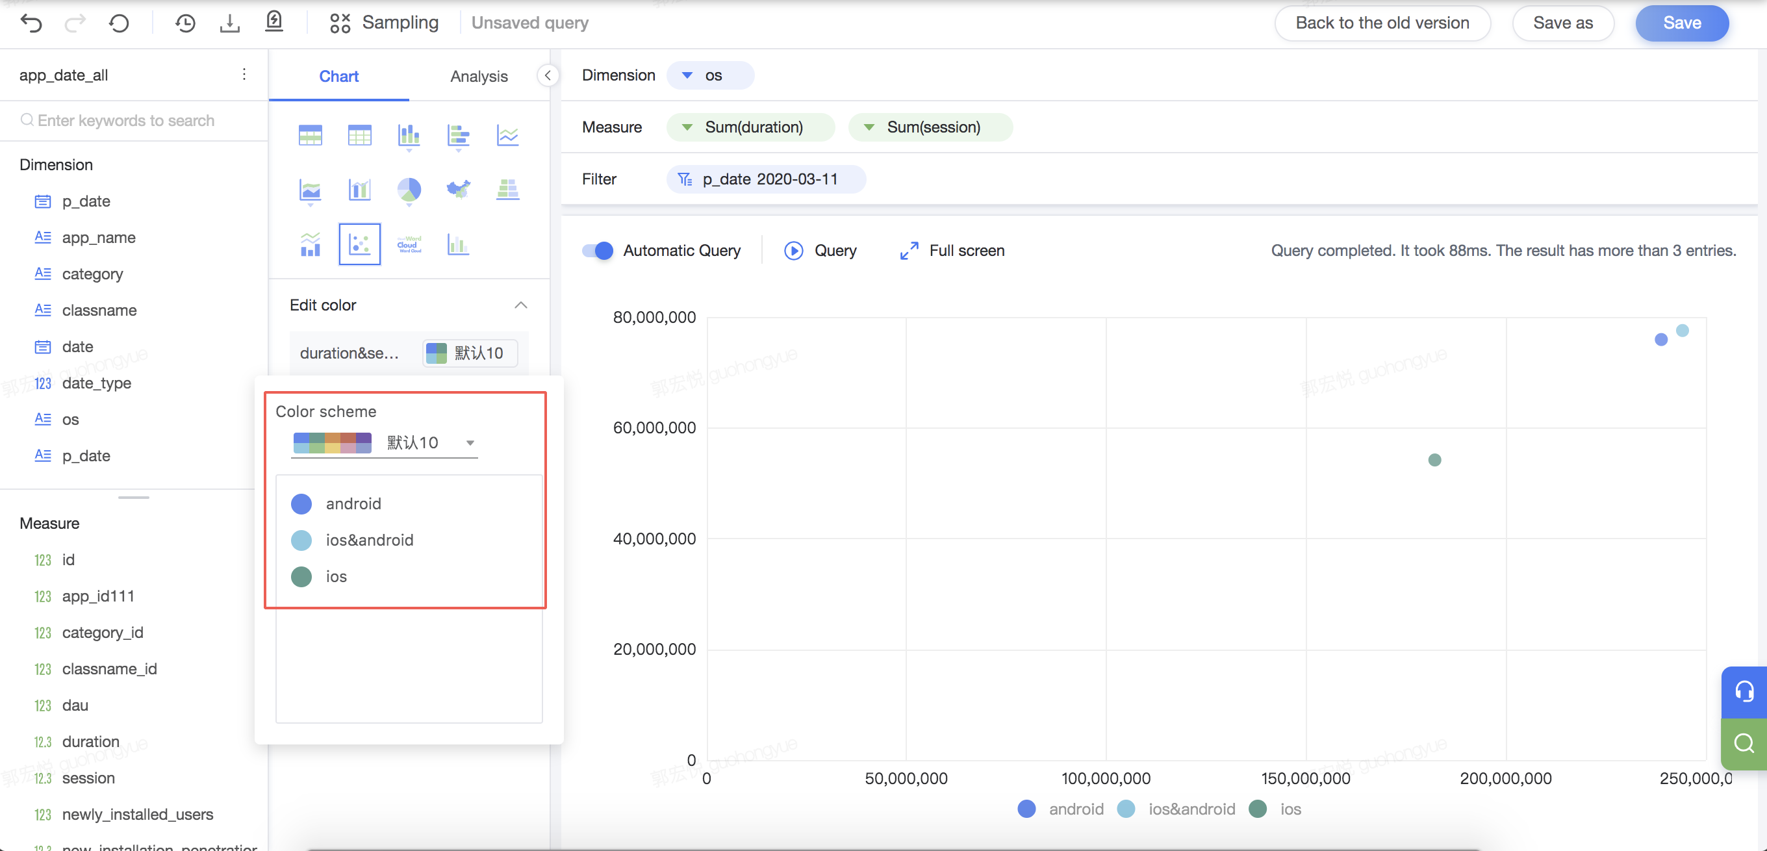Screen dimensions: 1767x851
Task: Click the alert document icon beside download
Action: point(273,22)
